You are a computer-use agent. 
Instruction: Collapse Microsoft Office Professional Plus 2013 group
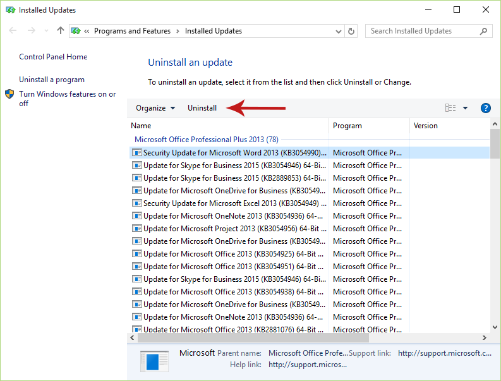tap(207, 140)
